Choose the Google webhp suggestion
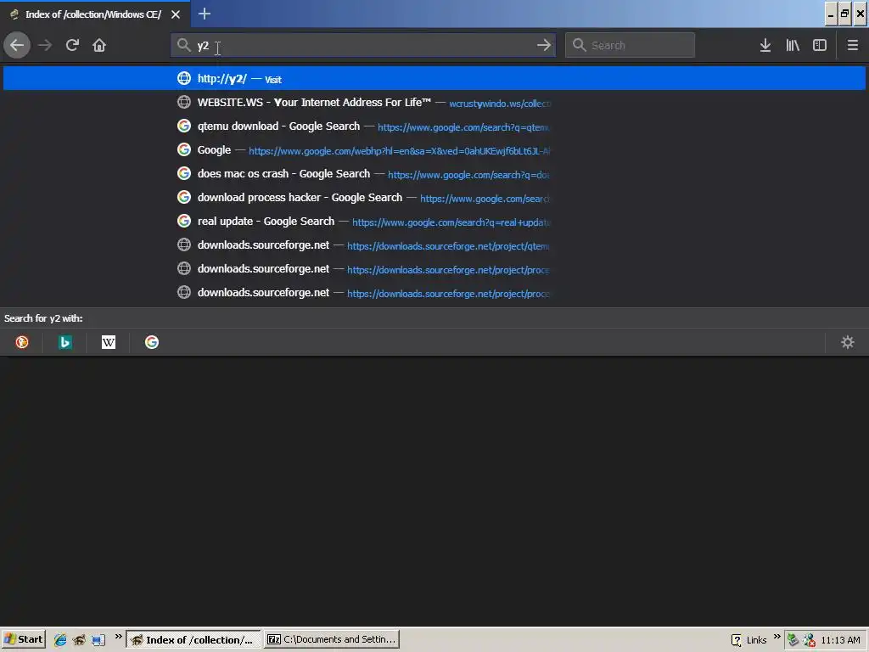Image resolution: width=869 pixels, height=652 pixels. coord(434,149)
